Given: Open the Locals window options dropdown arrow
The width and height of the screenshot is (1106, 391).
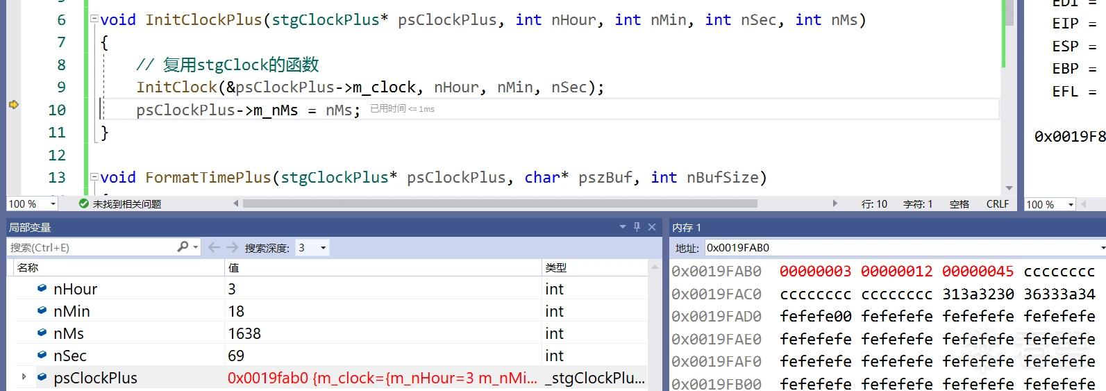Looking at the screenshot, I should pos(623,227).
